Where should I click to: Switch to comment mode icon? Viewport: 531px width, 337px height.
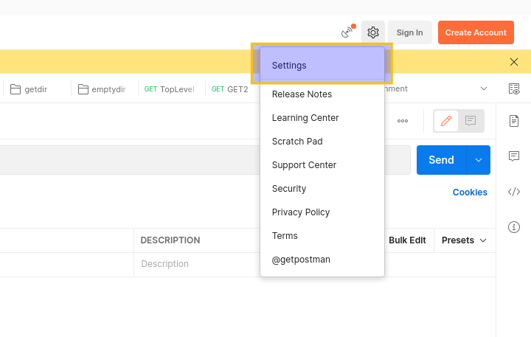click(x=471, y=121)
